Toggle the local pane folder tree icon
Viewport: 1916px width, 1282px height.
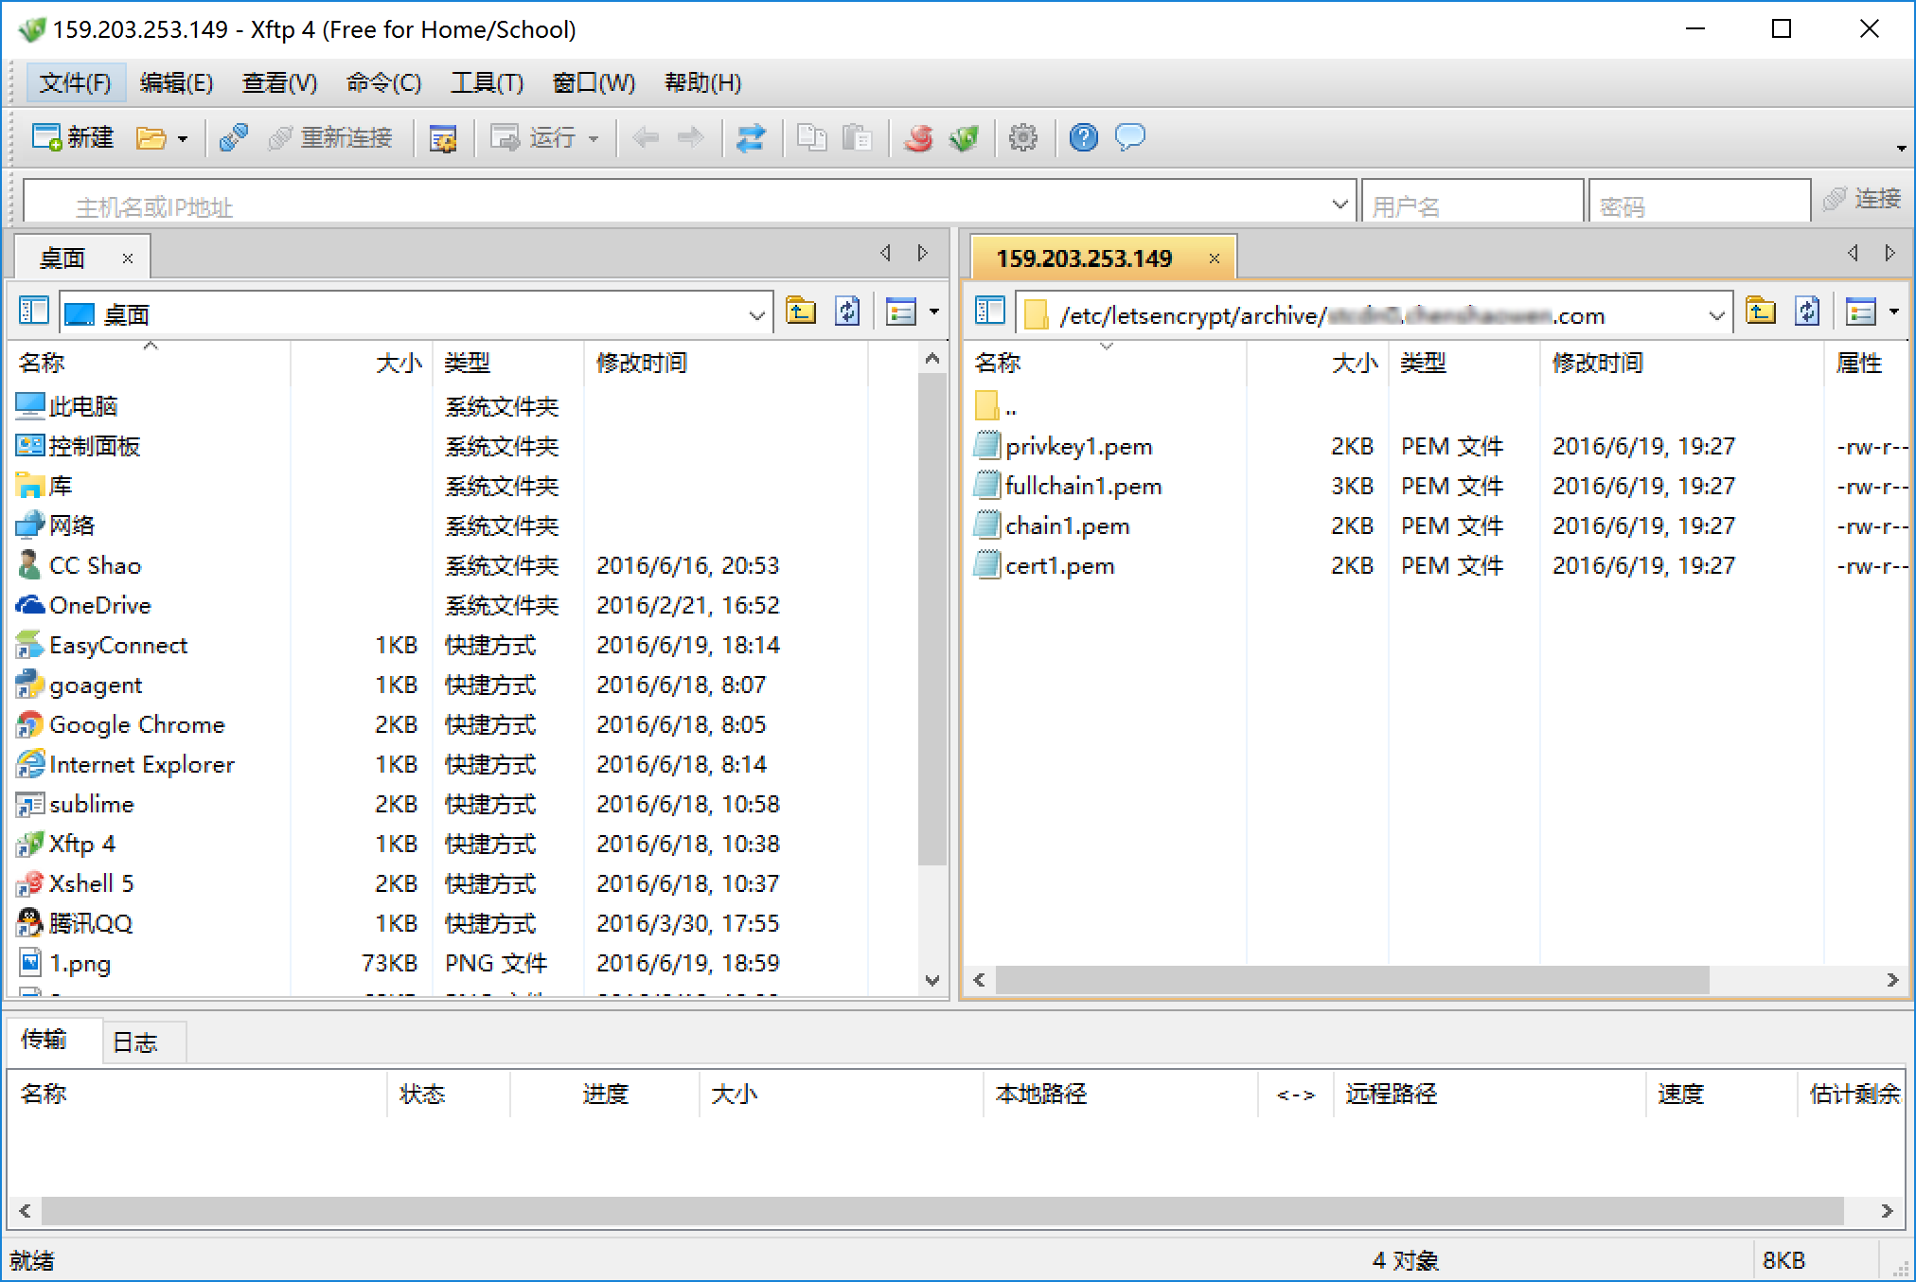(x=34, y=312)
